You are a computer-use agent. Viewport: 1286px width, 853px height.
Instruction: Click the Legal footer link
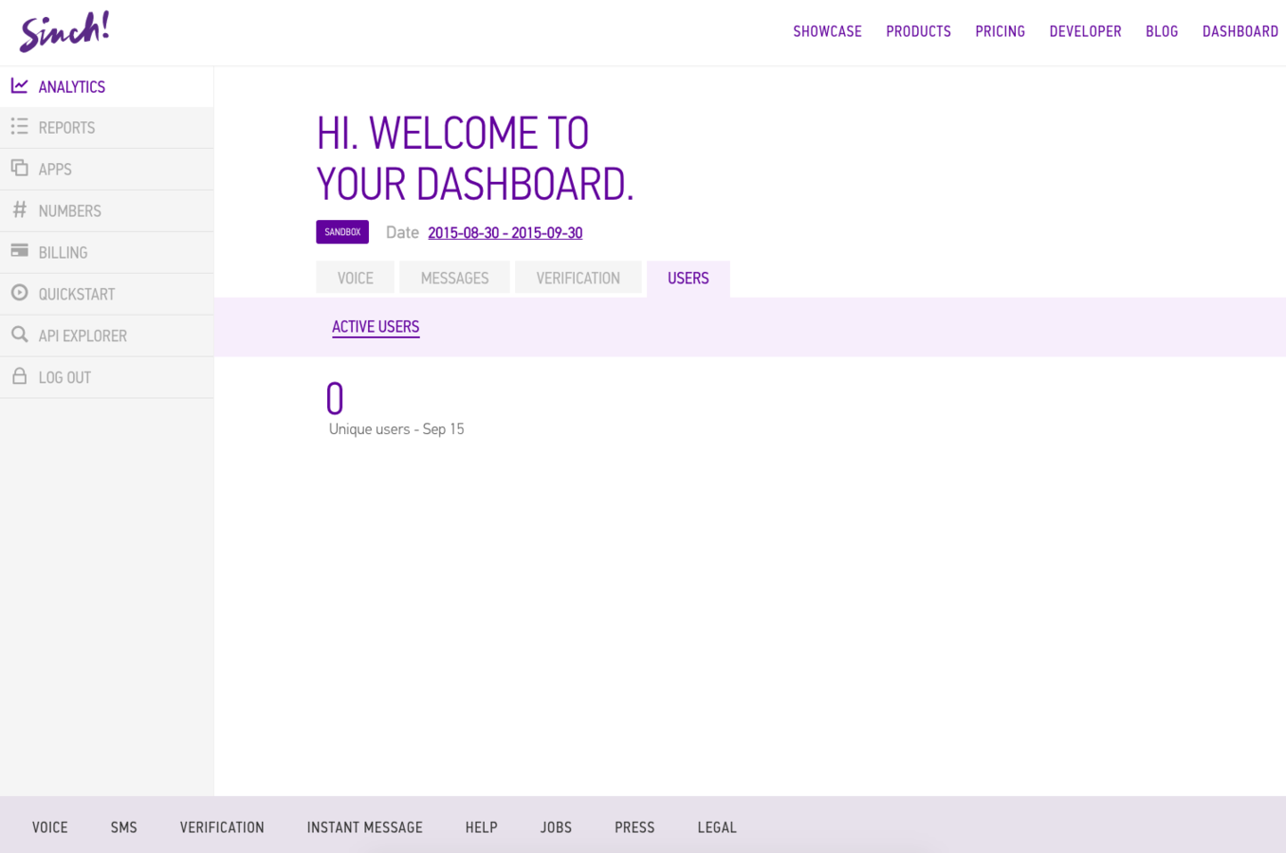click(717, 827)
